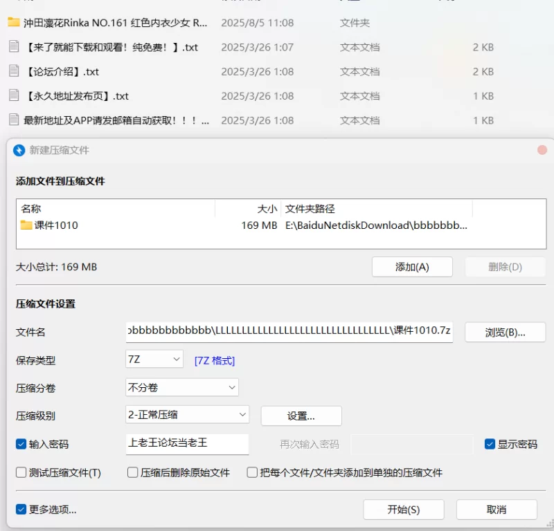Uncheck the 输入密码 checkbox

tap(21, 444)
